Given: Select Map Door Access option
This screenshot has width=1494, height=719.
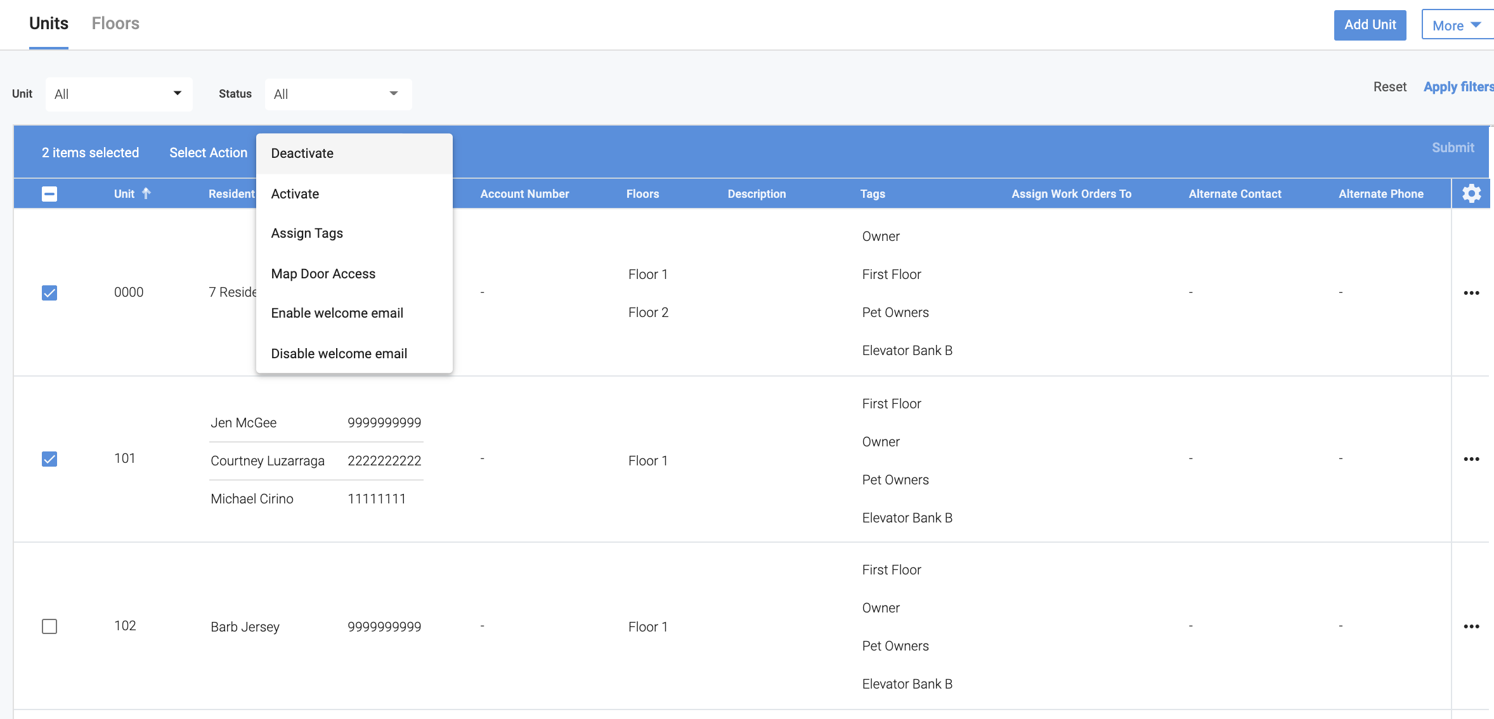Looking at the screenshot, I should [323, 274].
